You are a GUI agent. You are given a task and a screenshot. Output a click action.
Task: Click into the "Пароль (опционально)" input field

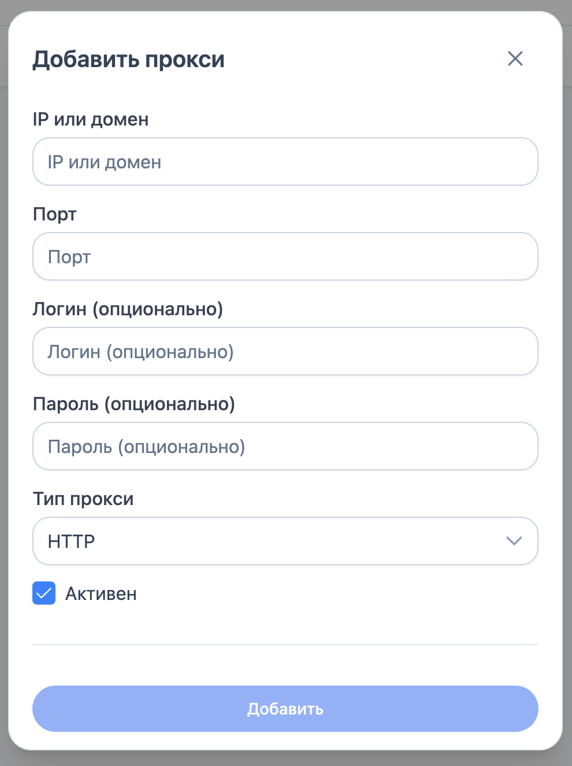coord(285,447)
